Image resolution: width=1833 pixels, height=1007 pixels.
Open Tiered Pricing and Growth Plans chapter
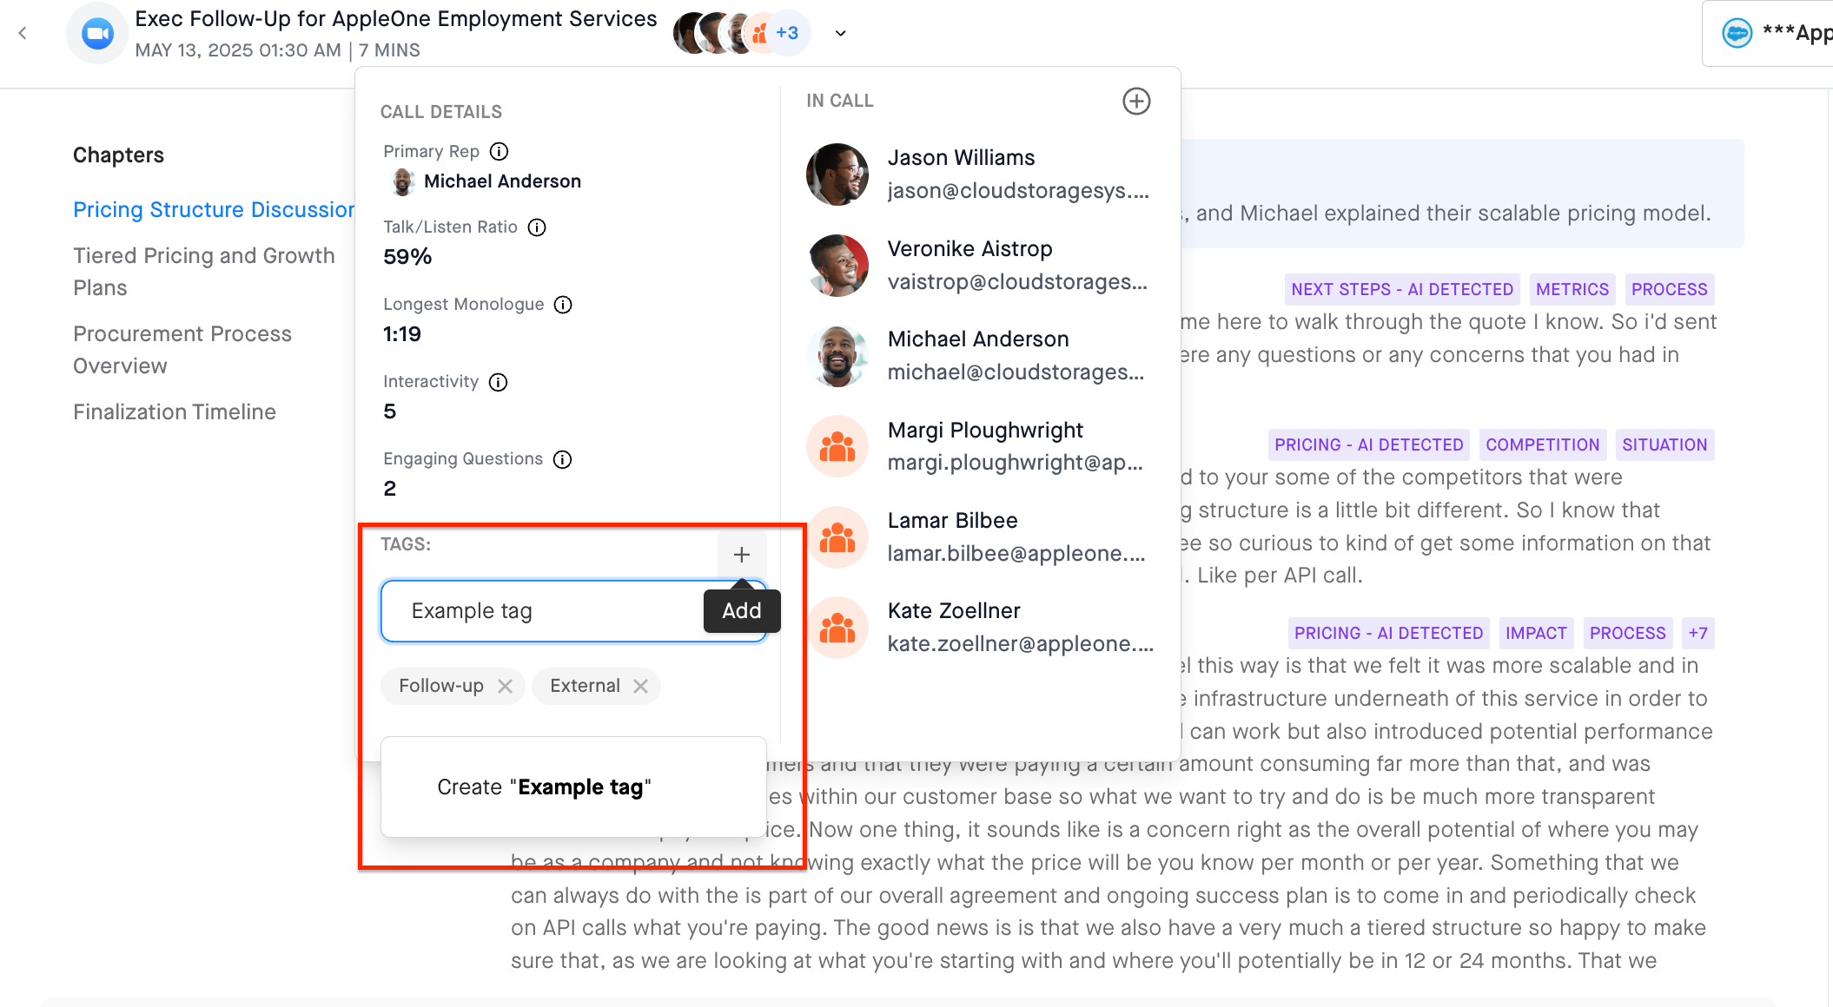click(x=204, y=272)
